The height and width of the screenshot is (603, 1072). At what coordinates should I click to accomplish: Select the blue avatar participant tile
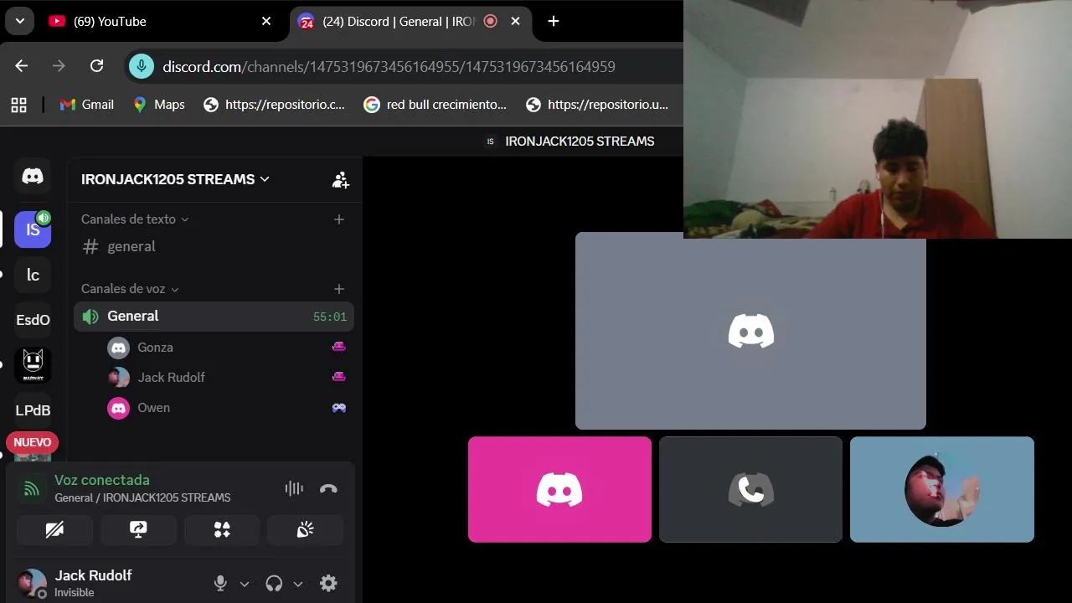(942, 489)
